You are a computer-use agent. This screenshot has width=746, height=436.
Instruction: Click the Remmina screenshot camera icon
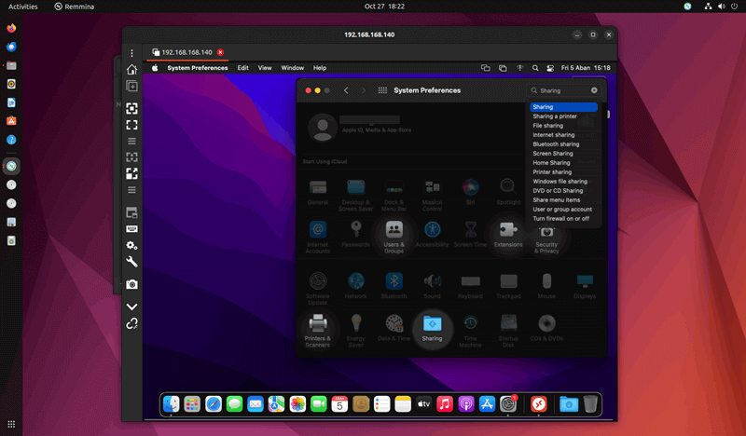(132, 284)
